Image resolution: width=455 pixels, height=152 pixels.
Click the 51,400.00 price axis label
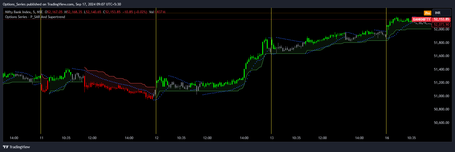click(441, 69)
